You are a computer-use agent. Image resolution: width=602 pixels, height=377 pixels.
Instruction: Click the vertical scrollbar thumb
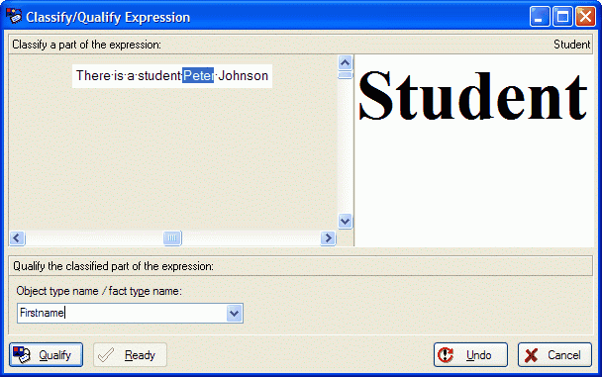[346, 75]
